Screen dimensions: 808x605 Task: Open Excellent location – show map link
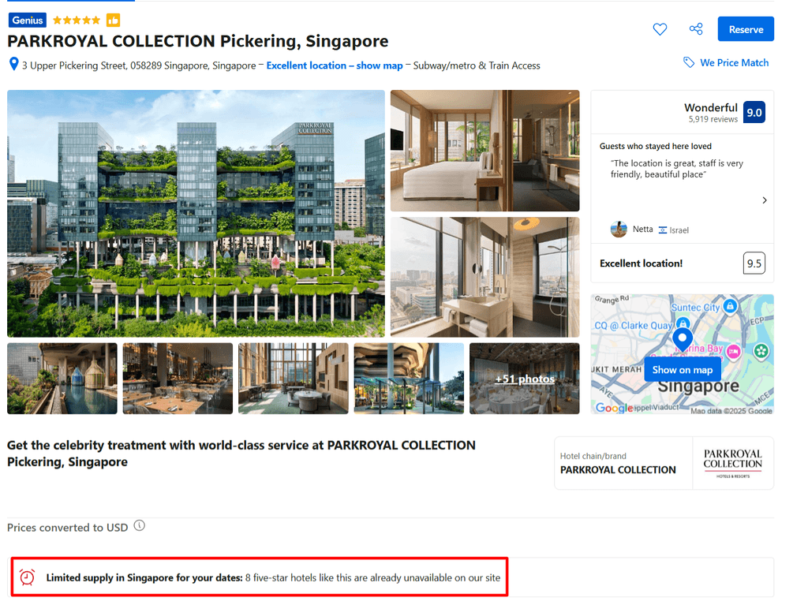[x=335, y=65]
